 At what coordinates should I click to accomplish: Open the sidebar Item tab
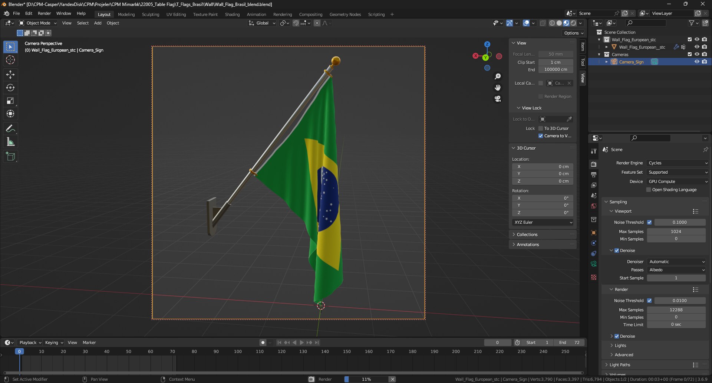pyautogui.click(x=583, y=47)
